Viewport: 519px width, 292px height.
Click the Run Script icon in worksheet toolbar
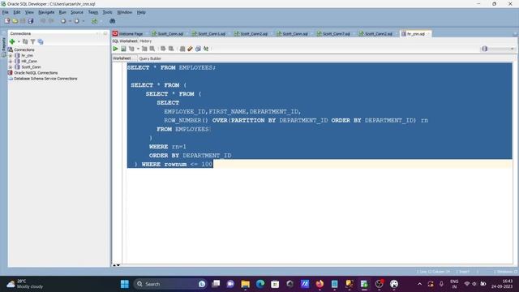click(x=123, y=49)
